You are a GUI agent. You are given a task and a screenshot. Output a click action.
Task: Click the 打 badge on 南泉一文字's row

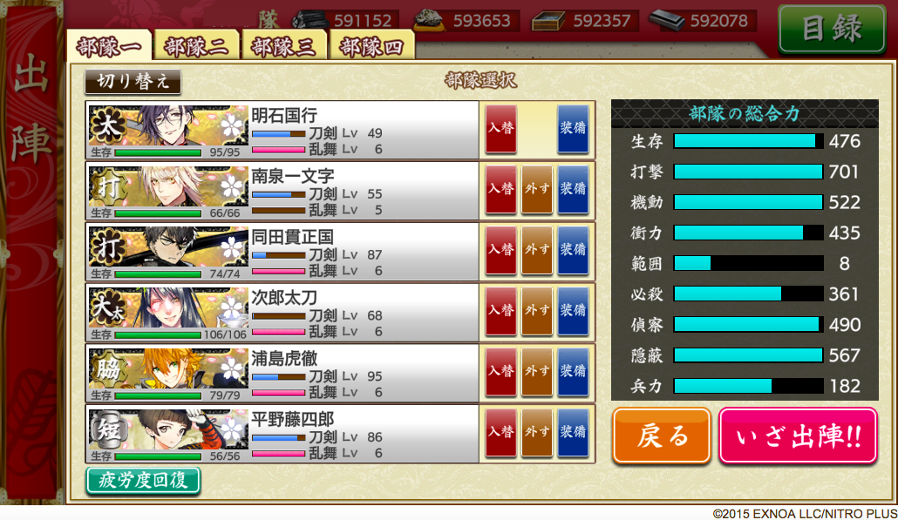point(107,186)
